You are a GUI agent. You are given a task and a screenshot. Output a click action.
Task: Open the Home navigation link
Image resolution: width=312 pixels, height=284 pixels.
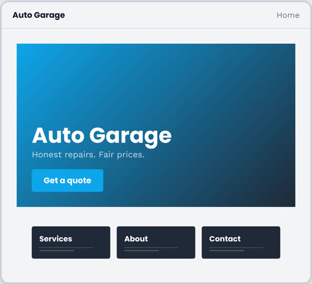coord(288,15)
